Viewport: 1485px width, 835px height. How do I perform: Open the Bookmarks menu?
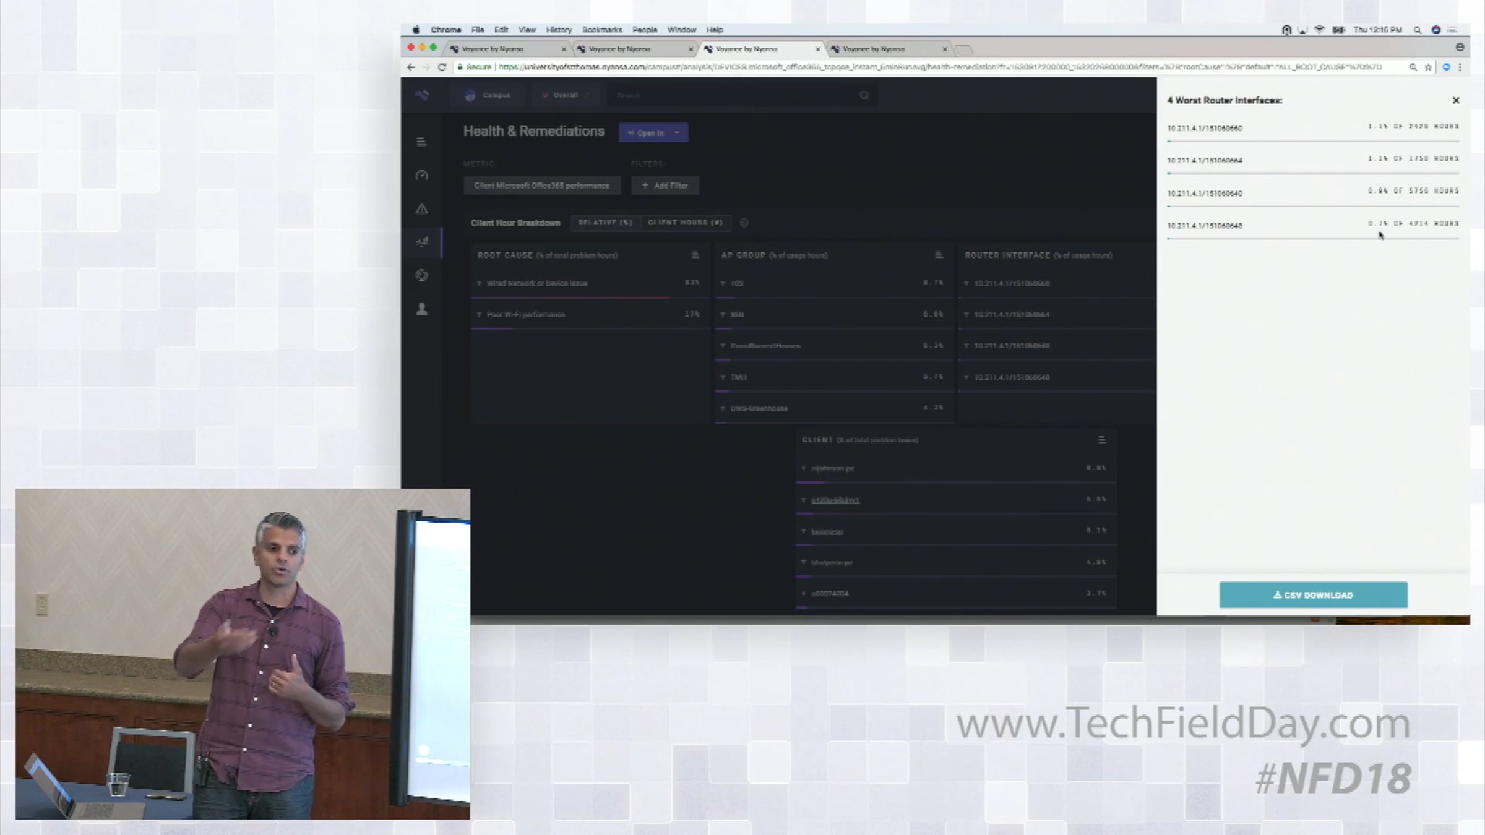click(602, 30)
